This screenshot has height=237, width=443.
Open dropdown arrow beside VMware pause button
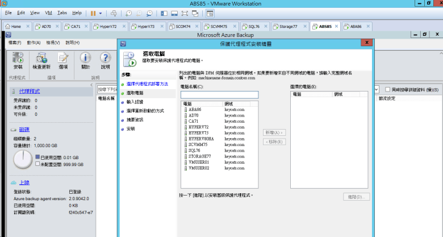pyautogui.click(x=101, y=13)
